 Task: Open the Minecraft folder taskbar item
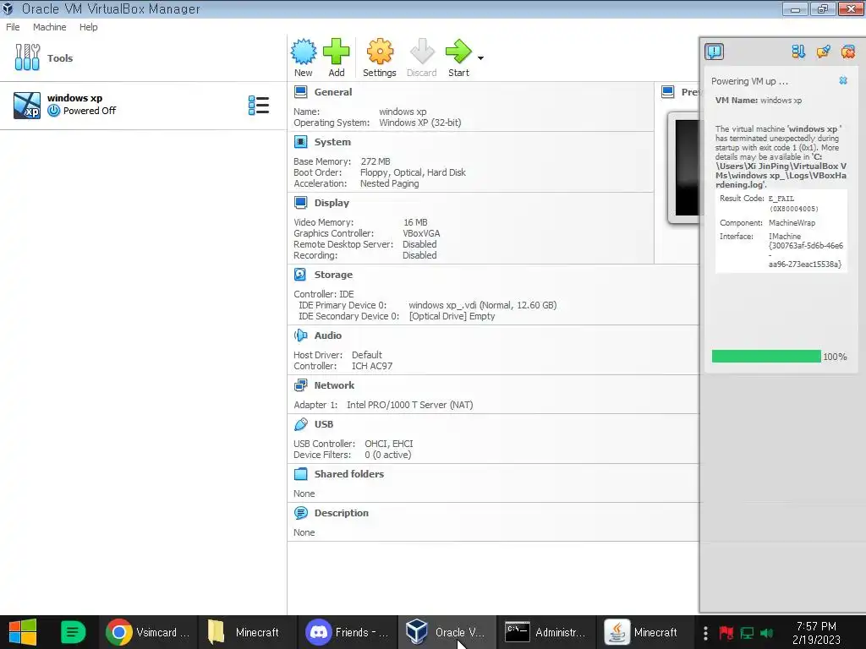tap(247, 632)
